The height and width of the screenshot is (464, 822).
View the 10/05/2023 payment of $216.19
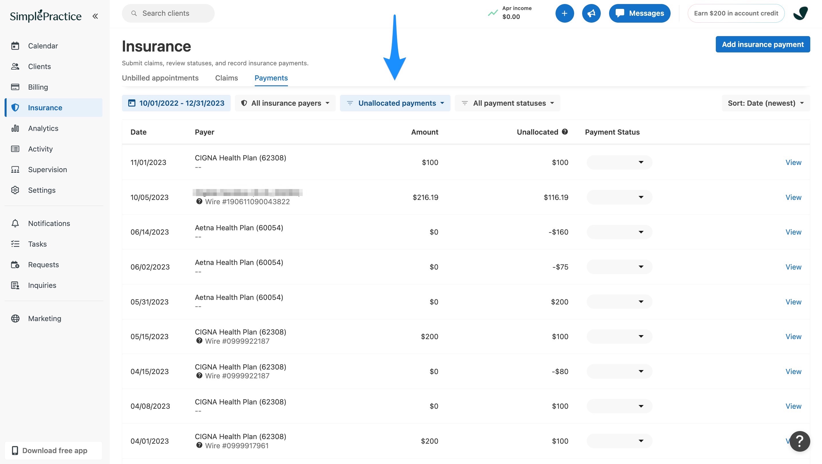[793, 197]
